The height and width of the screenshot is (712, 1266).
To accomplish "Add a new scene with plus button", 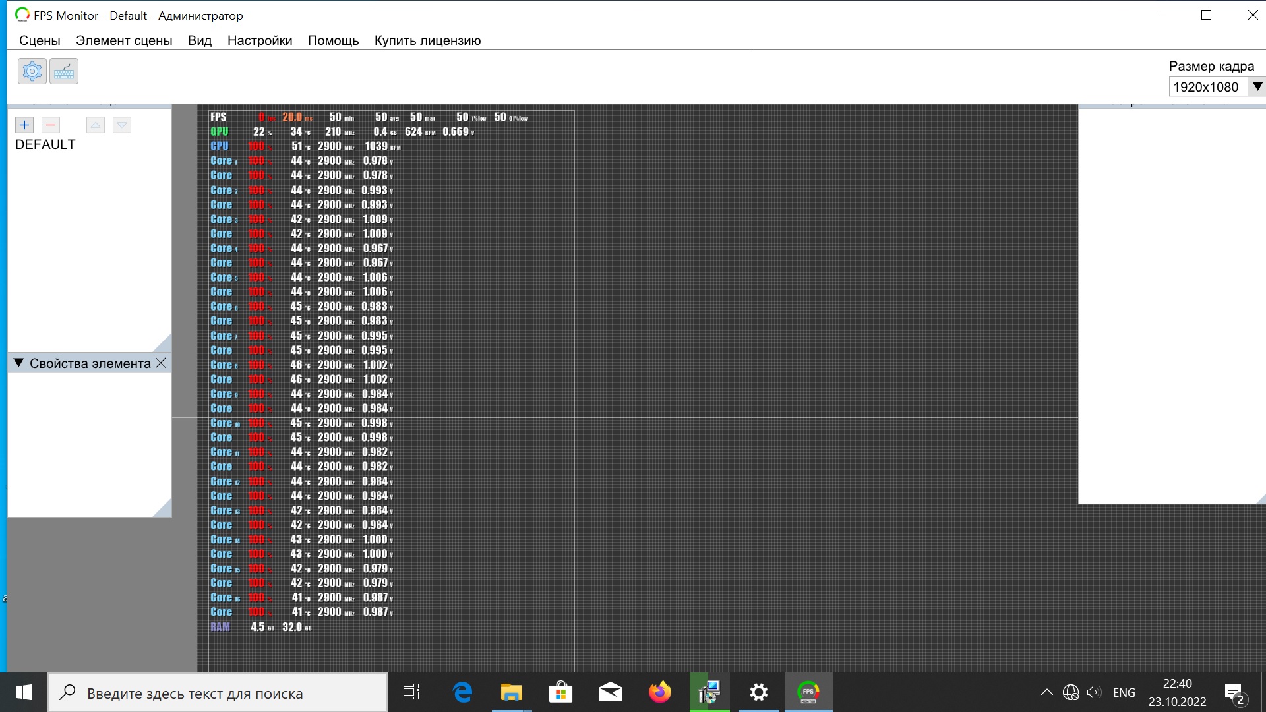I will [24, 125].
